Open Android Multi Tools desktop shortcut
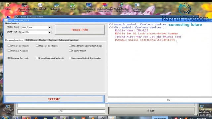This screenshot has height=119, width=212. (105, 7)
